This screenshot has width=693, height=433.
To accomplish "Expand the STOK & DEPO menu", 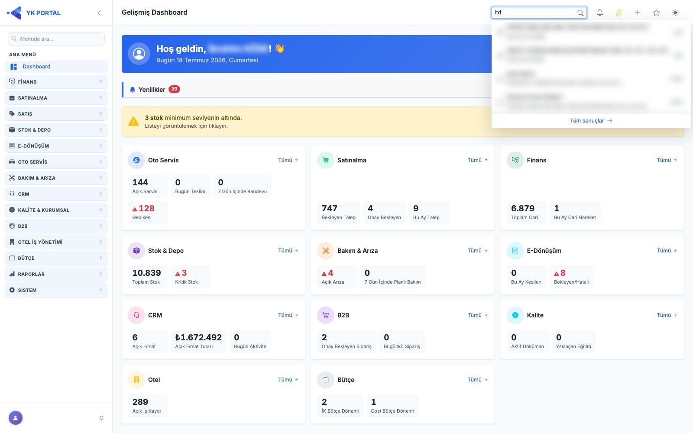I will click(56, 130).
